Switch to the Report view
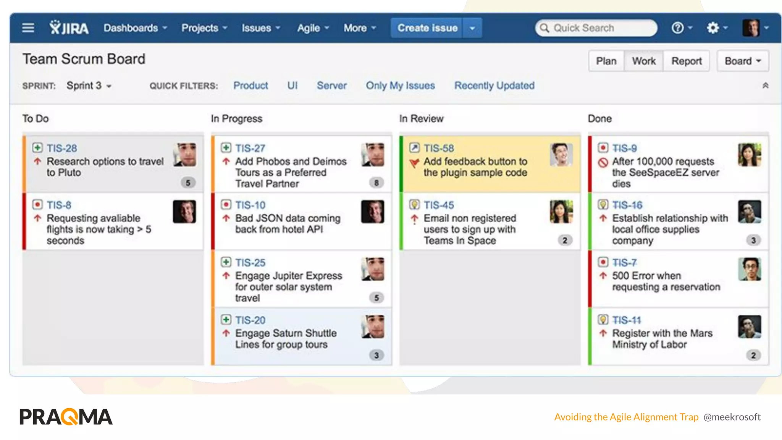This screenshot has width=782, height=440. [687, 61]
